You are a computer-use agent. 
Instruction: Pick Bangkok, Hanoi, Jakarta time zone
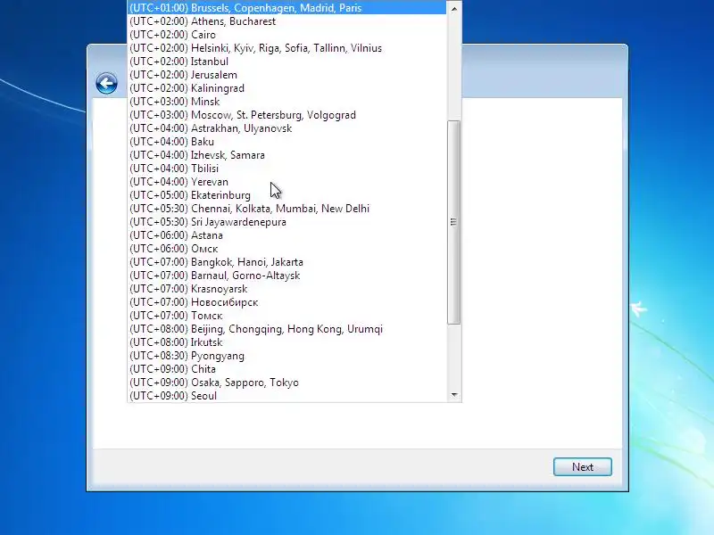point(286,262)
